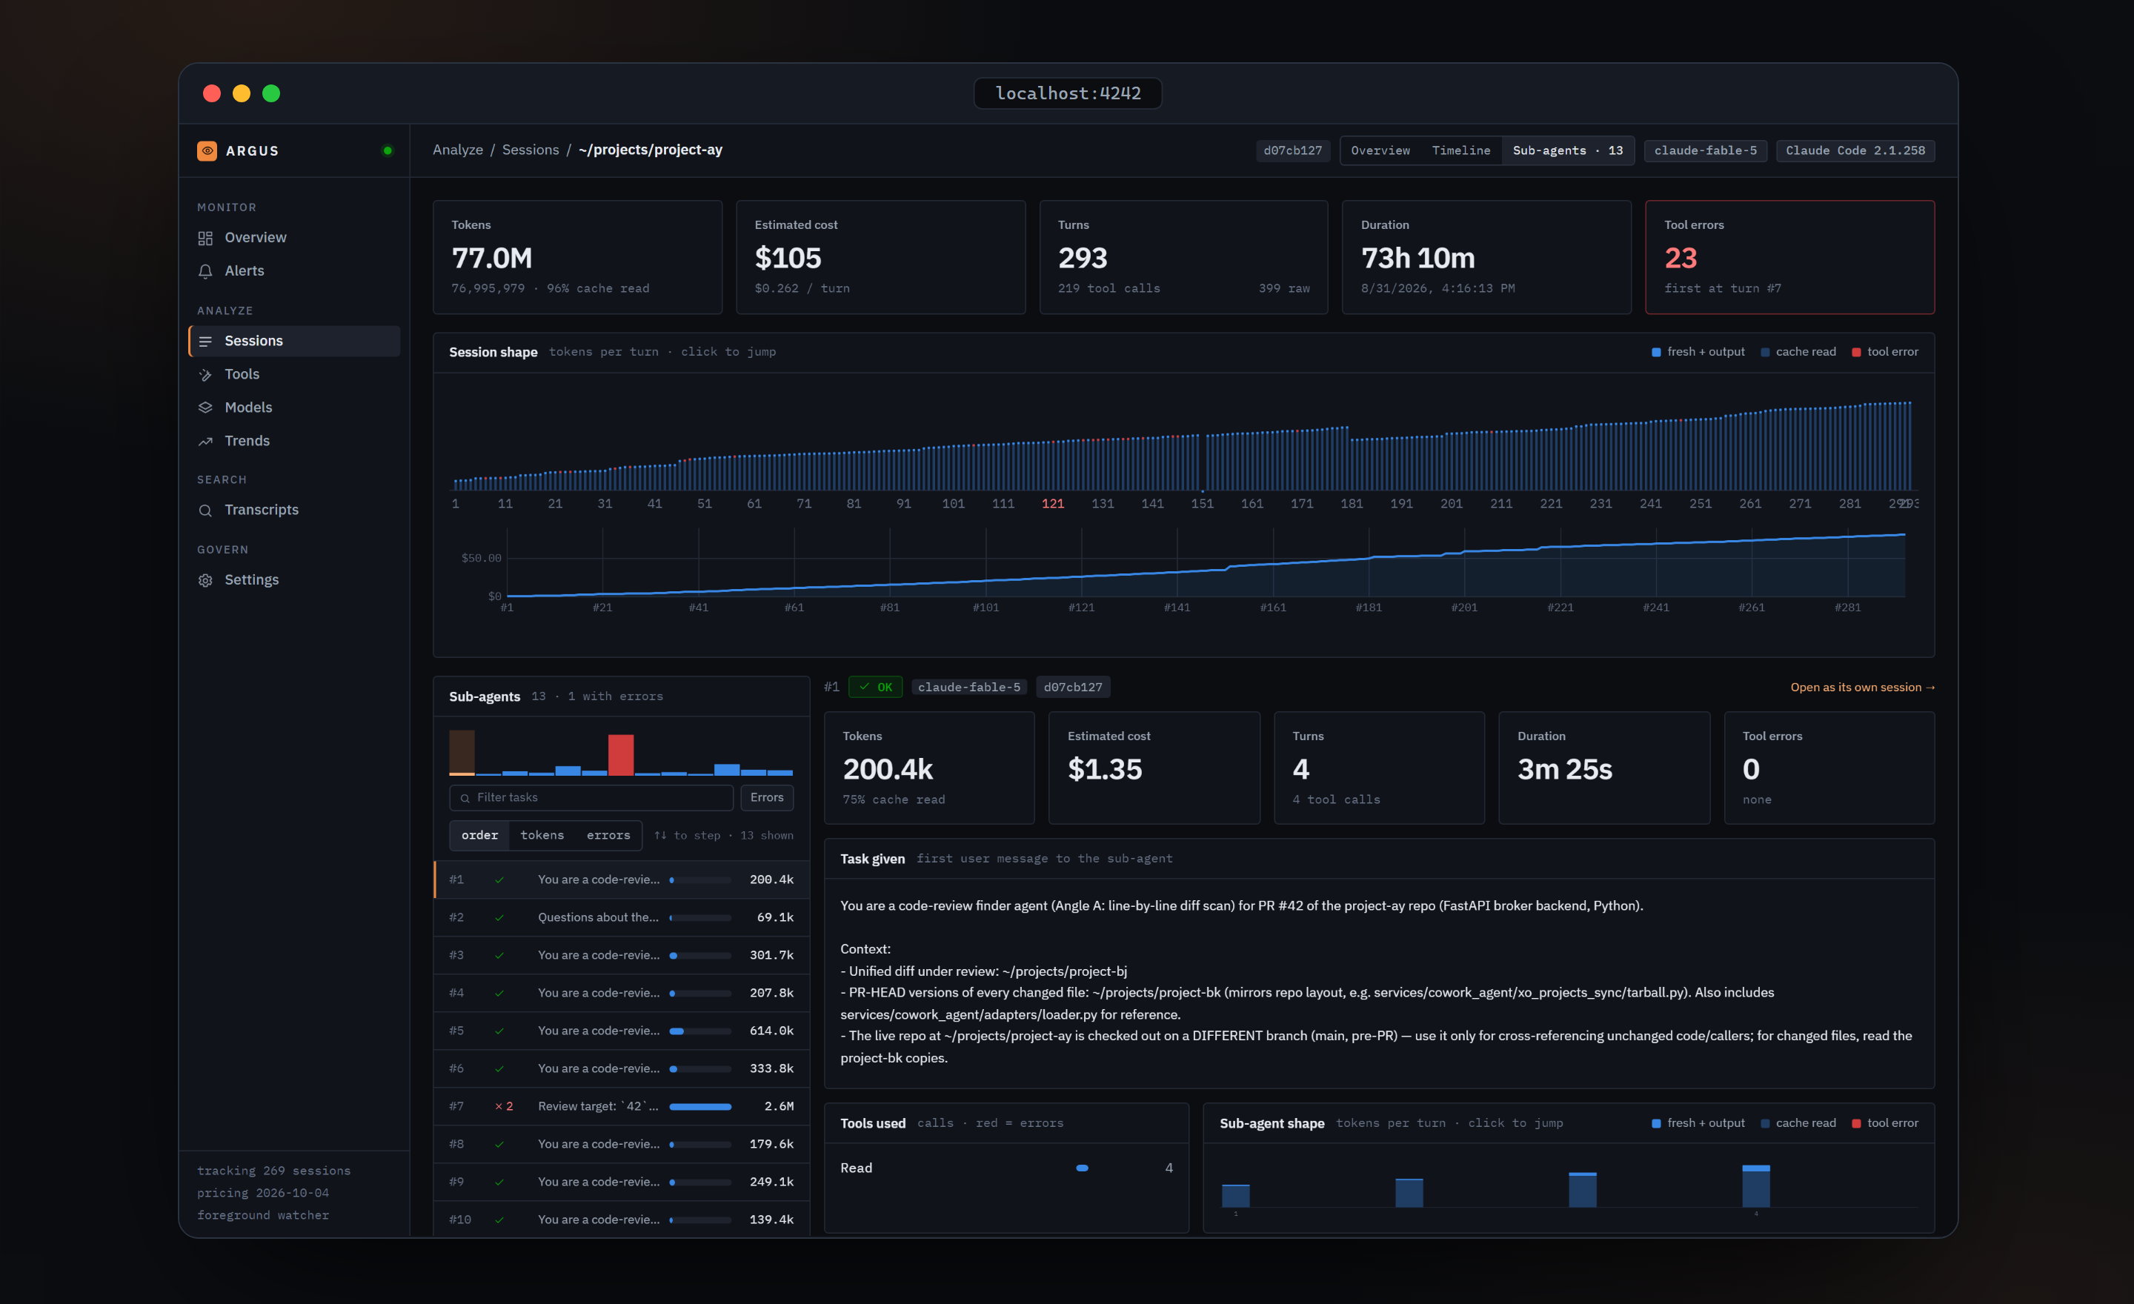The image size is (2134, 1304).
Task: Click the Tool errors 23 card
Action: (x=1789, y=257)
